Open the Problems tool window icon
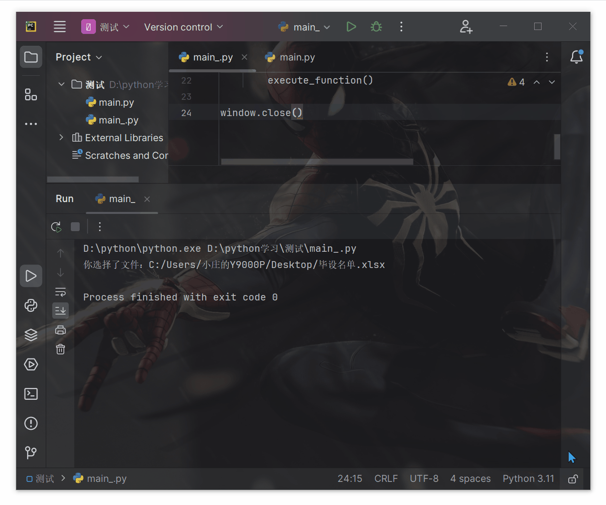 point(31,423)
